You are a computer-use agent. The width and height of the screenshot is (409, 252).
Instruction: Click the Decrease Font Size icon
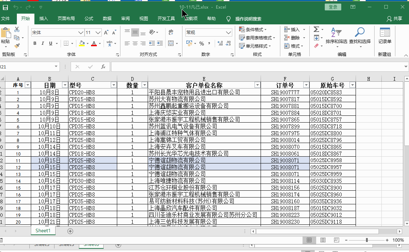(114, 33)
